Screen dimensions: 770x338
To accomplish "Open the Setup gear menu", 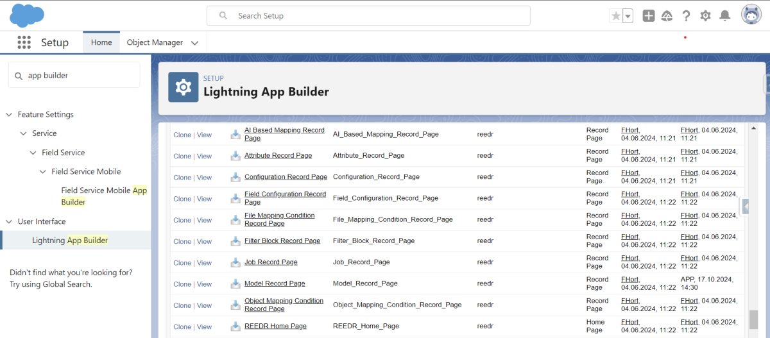I will pos(706,16).
